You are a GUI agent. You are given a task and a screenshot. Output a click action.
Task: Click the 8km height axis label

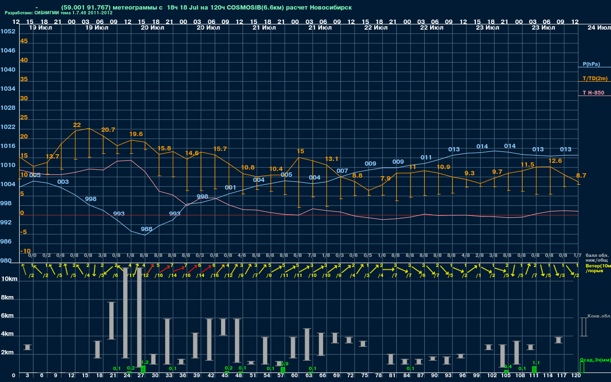(x=7, y=297)
